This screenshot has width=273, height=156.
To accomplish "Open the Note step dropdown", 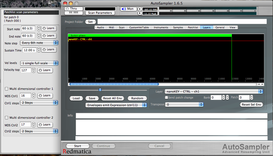I will tap(39, 43).
